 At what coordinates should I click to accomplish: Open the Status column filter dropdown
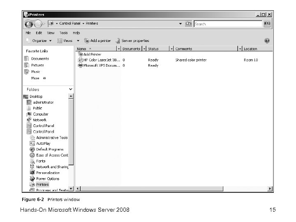(171, 49)
